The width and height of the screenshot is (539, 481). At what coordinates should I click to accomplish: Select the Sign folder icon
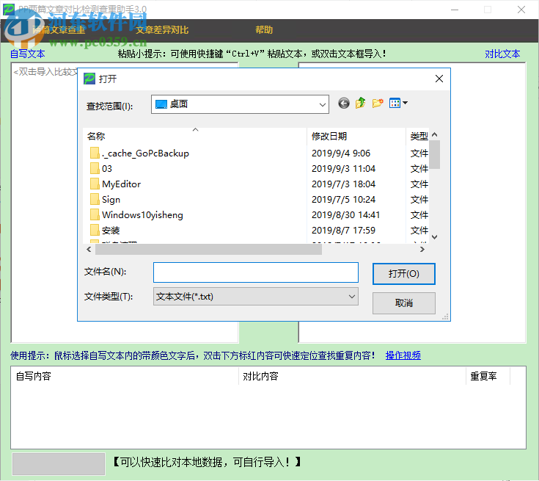coord(95,199)
